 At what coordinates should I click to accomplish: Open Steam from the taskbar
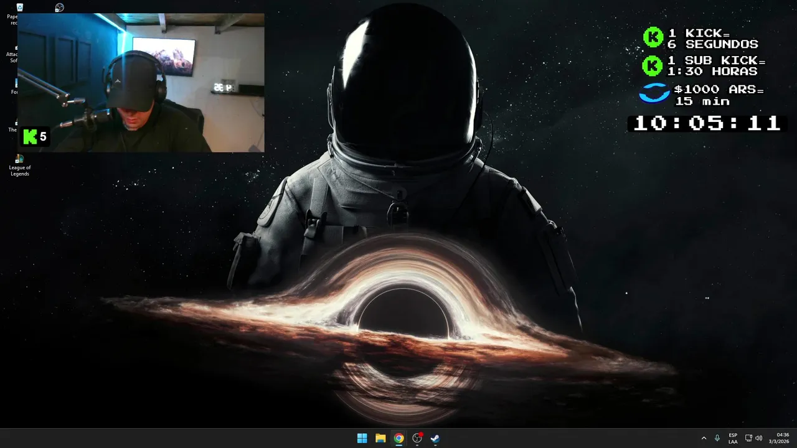point(435,438)
